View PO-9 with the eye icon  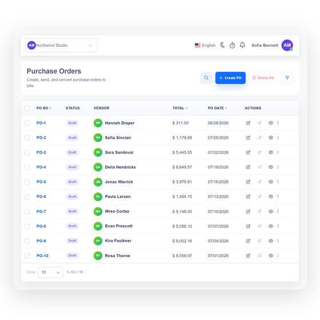[271, 241]
